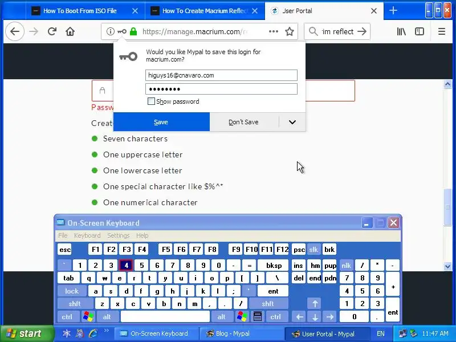Close the How To Create Macrium Reflect tab
The image size is (456, 342).
click(x=255, y=11)
